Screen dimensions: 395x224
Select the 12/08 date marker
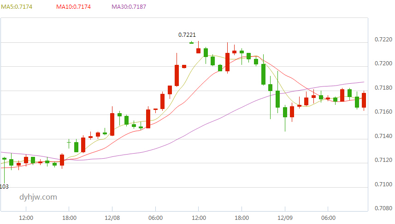click(112, 217)
